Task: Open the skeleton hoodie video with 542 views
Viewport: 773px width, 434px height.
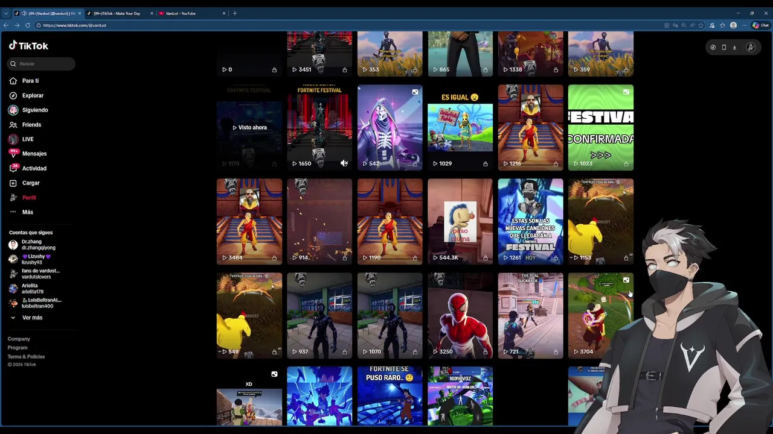Action: coord(390,127)
